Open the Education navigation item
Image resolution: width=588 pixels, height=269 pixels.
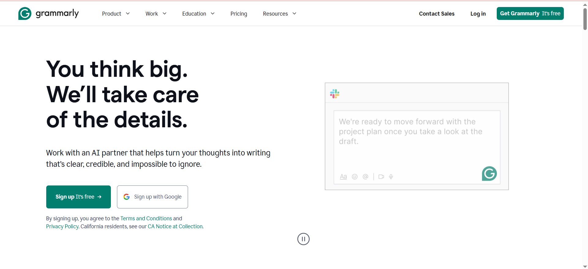[194, 14]
